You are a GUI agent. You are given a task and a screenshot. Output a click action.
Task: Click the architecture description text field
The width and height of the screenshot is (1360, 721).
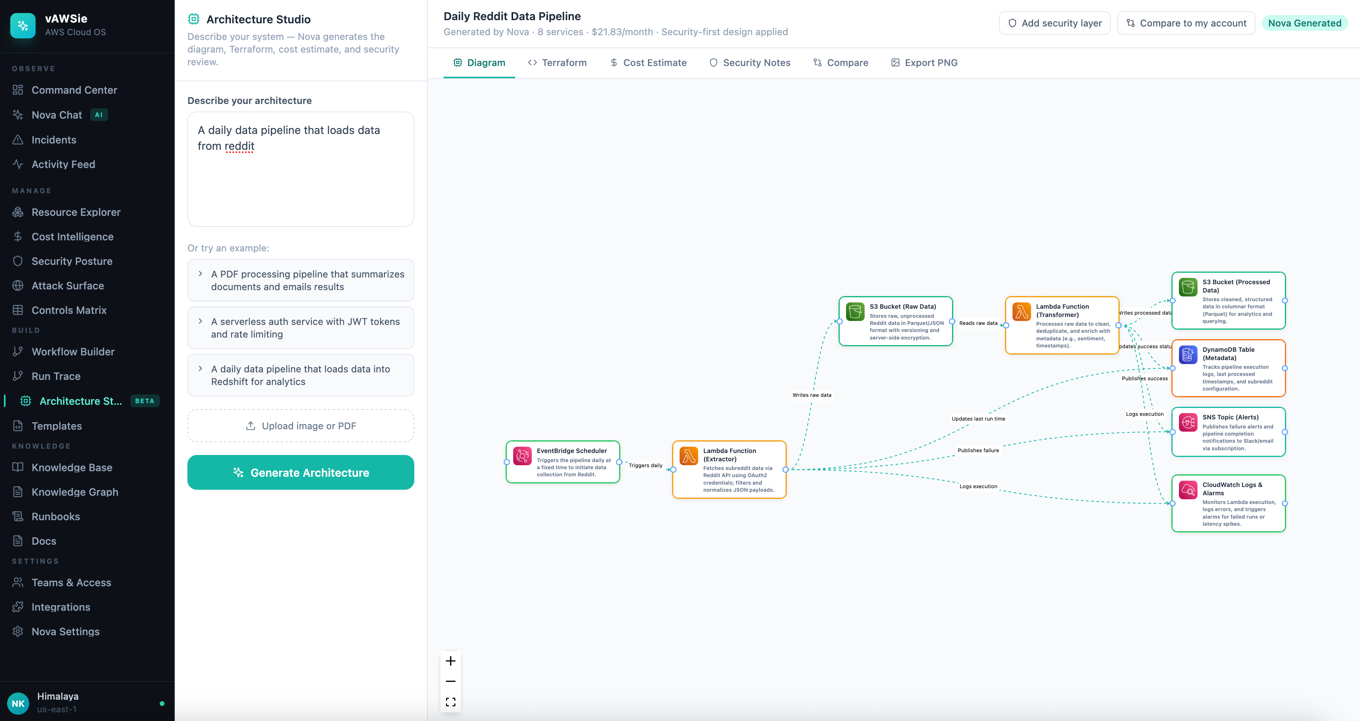[x=300, y=169]
